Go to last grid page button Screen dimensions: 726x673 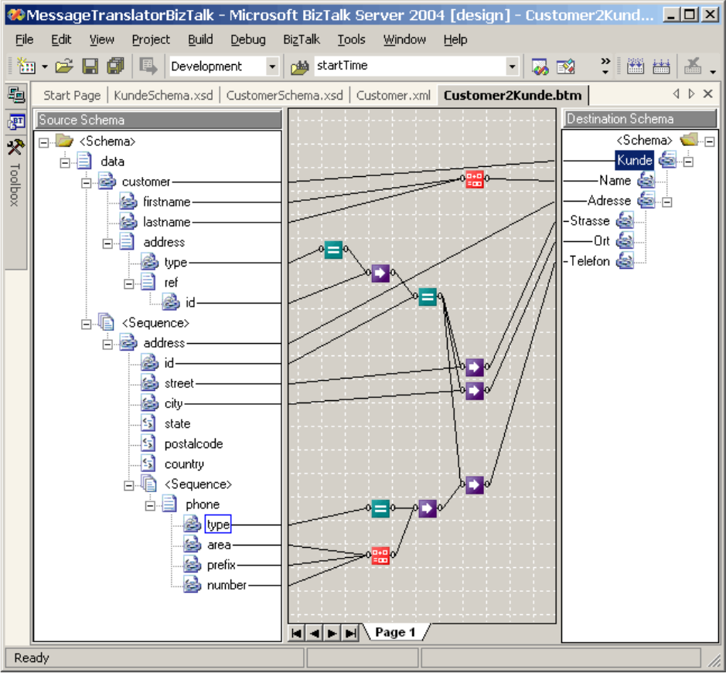click(350, 633)
